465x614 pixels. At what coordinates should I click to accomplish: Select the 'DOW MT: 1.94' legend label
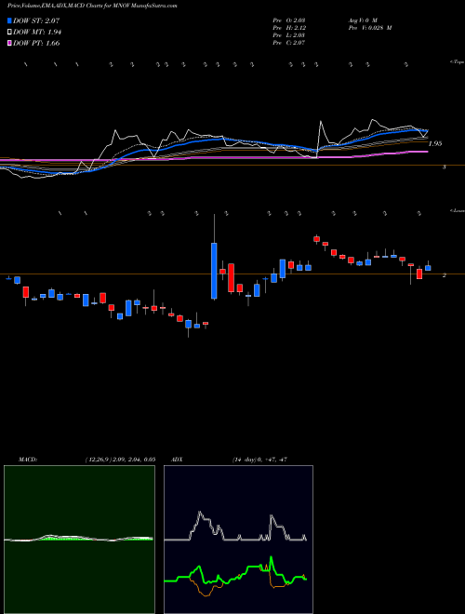pyautogui.click(x=37, y=33)
